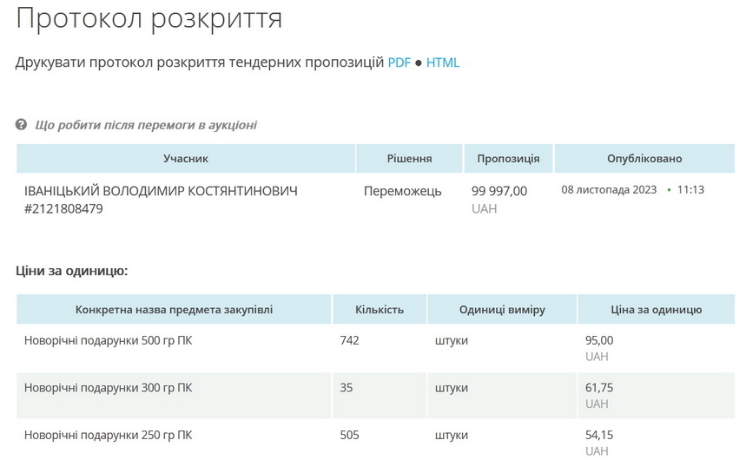Click the 'Протокол розкриття' page heading
This screenshot has height=473, width=746.
point(149,18)
